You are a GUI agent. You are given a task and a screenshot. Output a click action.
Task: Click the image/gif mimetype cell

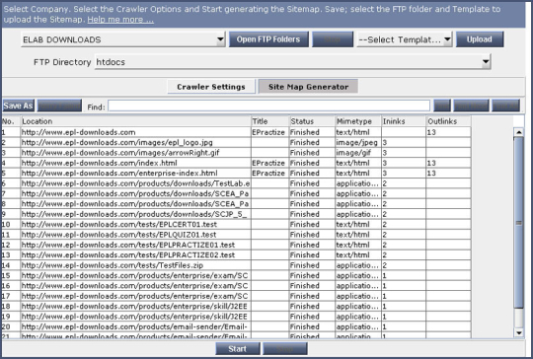pyautogui.click(x=358, y=153)
